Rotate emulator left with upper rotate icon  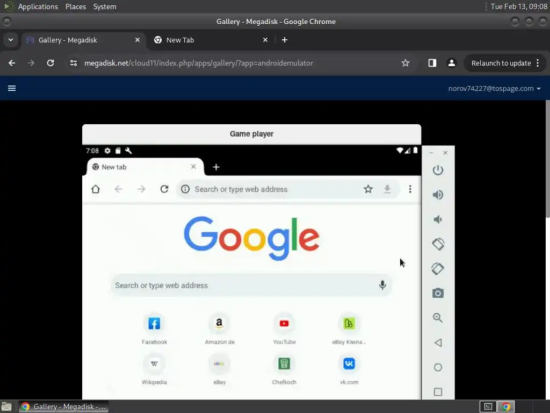(438, 244)
